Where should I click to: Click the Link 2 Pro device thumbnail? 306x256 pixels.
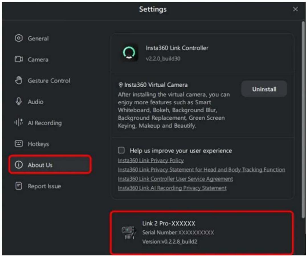129,232
